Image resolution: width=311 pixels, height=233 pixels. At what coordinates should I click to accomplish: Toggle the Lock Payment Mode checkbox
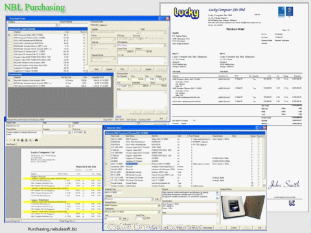coord(92,61)
